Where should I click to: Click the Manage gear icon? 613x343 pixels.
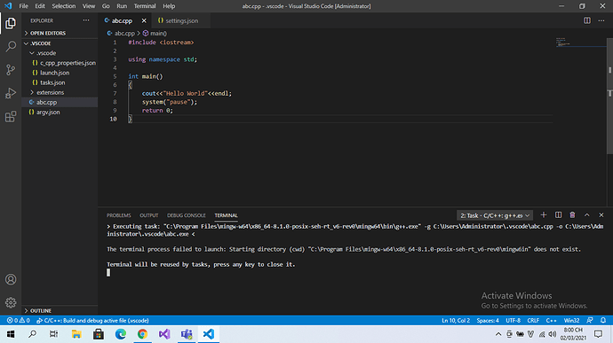[11, 302]
